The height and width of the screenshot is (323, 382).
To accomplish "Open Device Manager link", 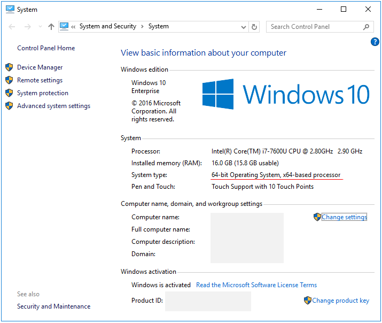I will 40,67.
